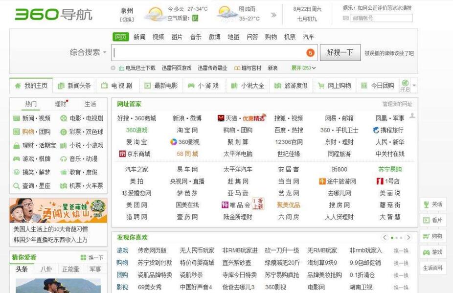Click the tomorrow thunderstorm weather icon
Viewport: 453px width, 293px height.
pos(226,13)
